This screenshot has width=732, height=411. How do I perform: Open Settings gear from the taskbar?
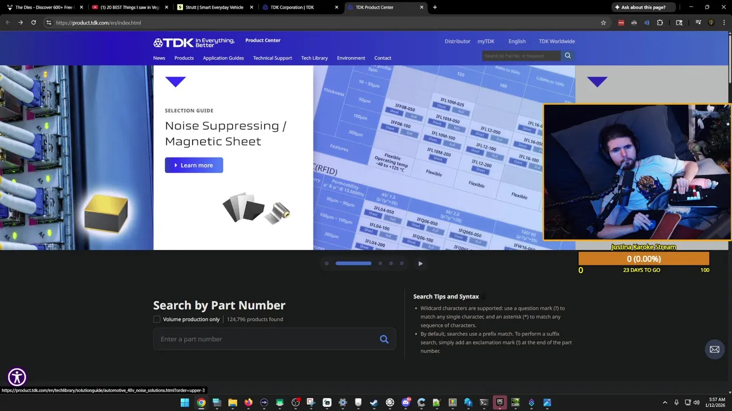[343, 402]
